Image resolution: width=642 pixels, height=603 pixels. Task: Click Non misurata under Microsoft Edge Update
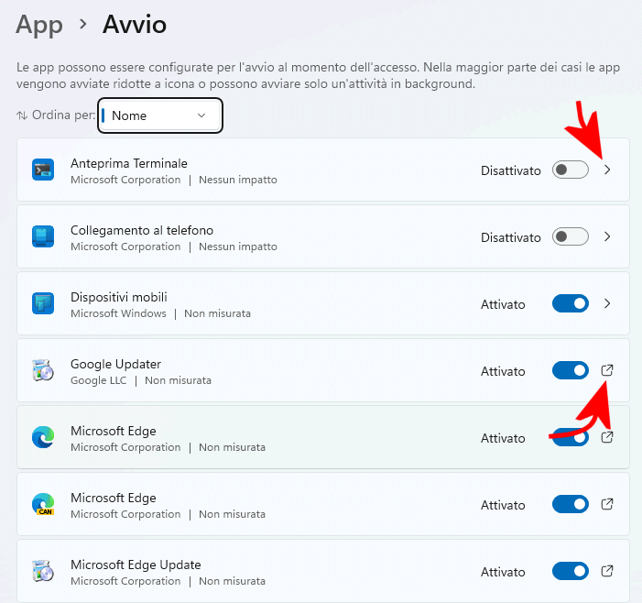(232, 581)
